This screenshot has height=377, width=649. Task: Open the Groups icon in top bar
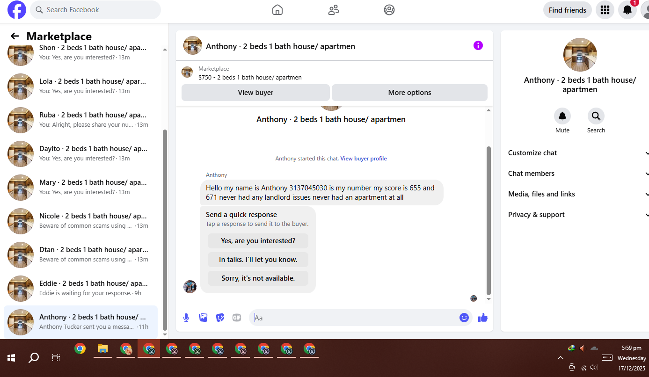coord(389,10)
